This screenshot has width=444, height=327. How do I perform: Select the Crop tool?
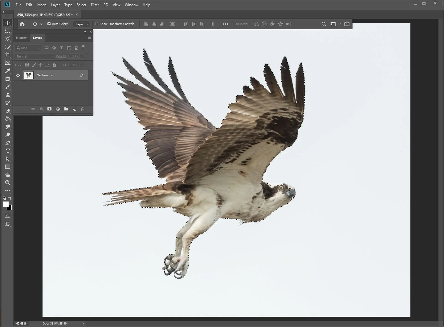(x=8, y=55)
